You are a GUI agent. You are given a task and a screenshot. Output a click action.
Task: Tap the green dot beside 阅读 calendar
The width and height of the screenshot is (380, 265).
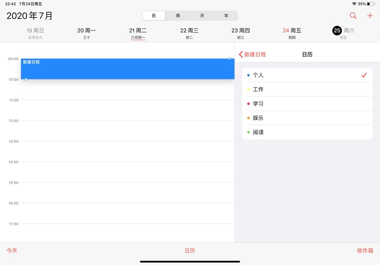(249, 132)
